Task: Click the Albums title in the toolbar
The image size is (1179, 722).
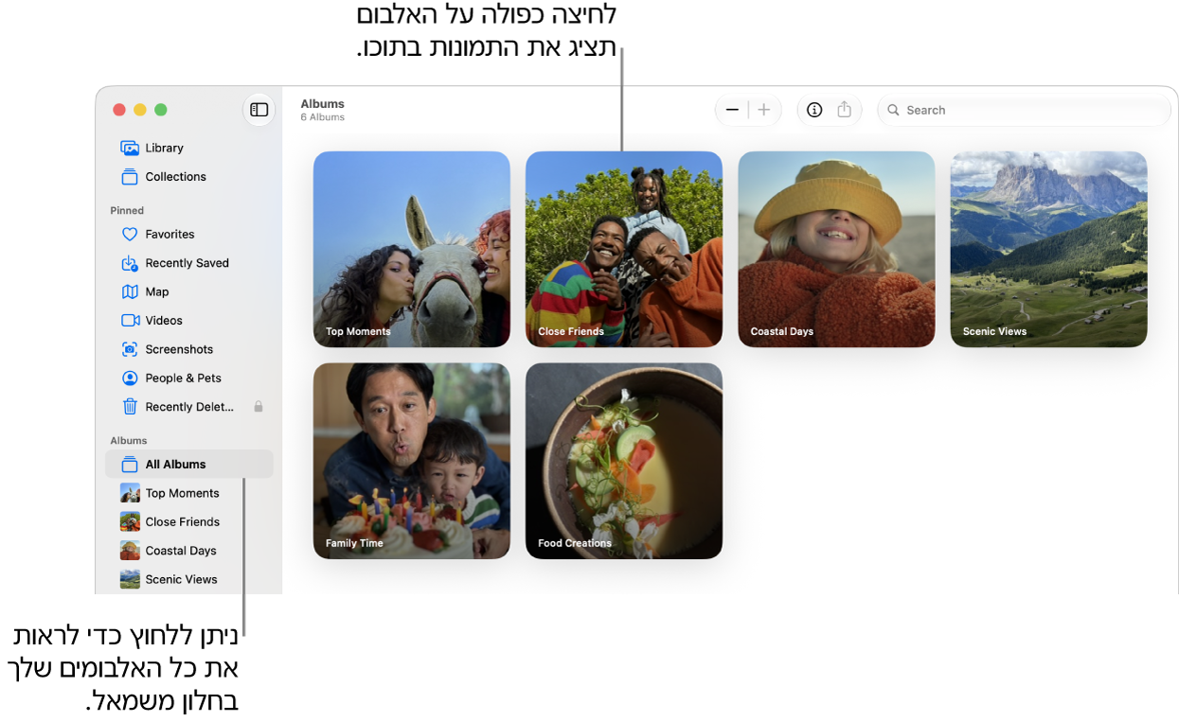Action: (322, 104)
